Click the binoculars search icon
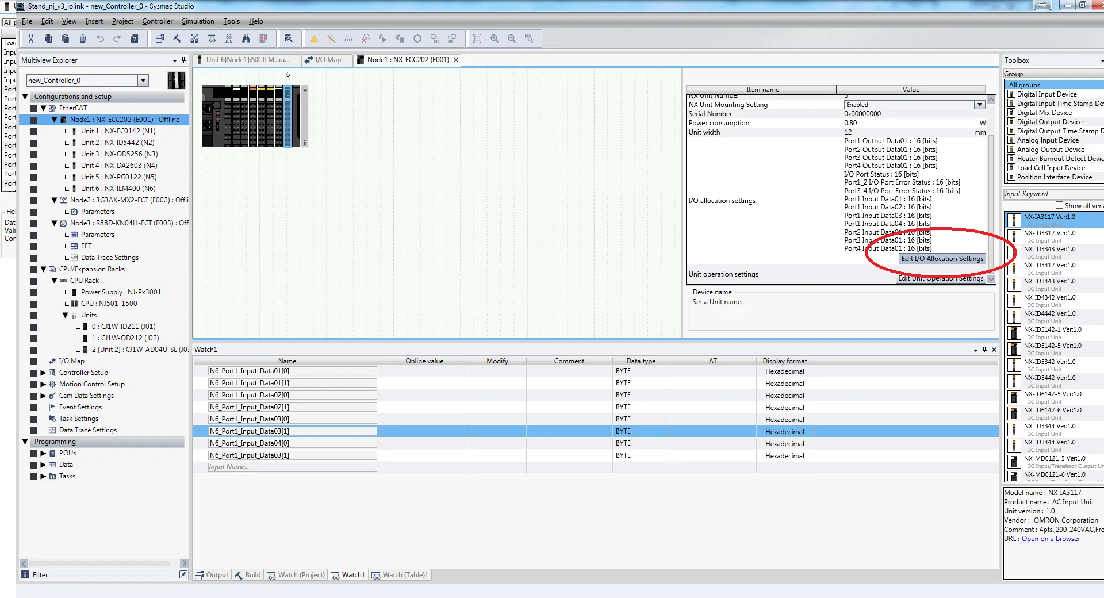 click(246, 39)
